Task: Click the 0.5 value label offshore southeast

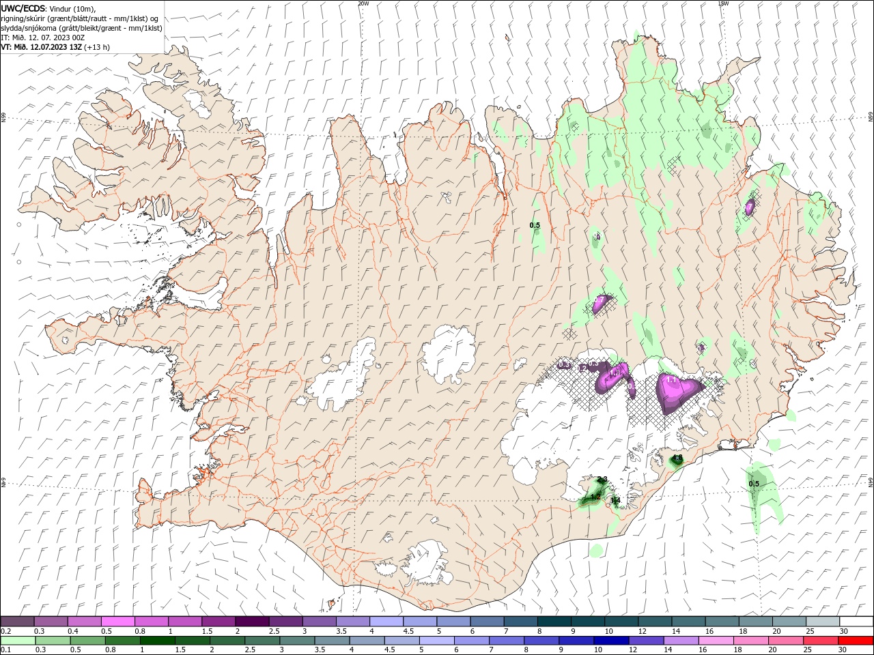Action: click(x=754, y=484)
